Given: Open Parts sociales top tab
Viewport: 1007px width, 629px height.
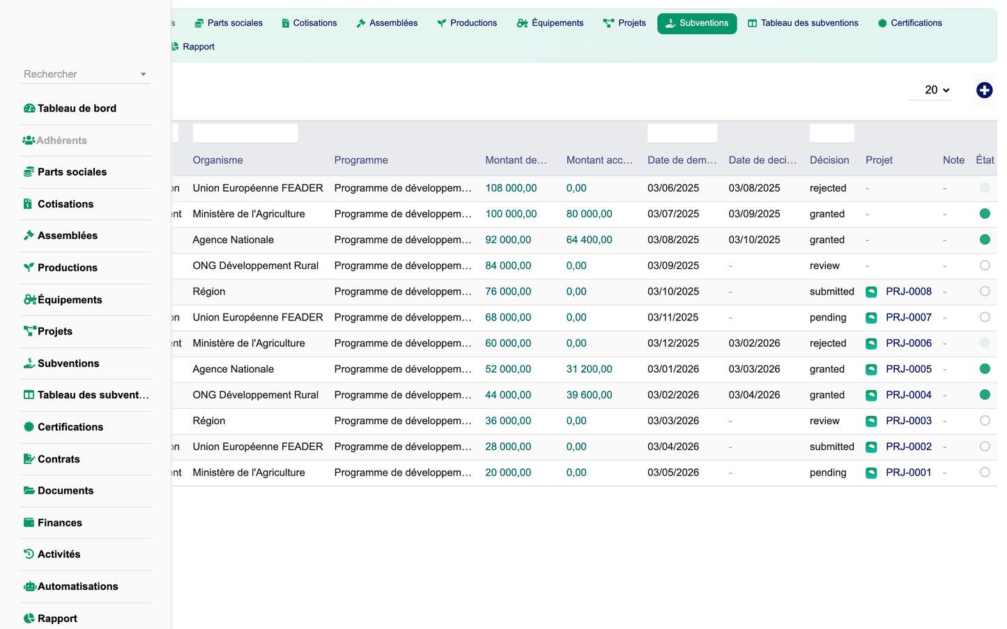Looking at the screenshot, I should pyautogui.click(x=228, y=23).
